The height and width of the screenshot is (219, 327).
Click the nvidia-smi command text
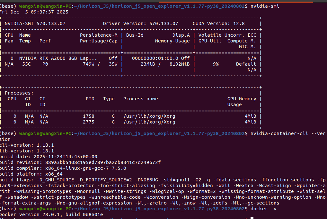click(x=265, y=6)
